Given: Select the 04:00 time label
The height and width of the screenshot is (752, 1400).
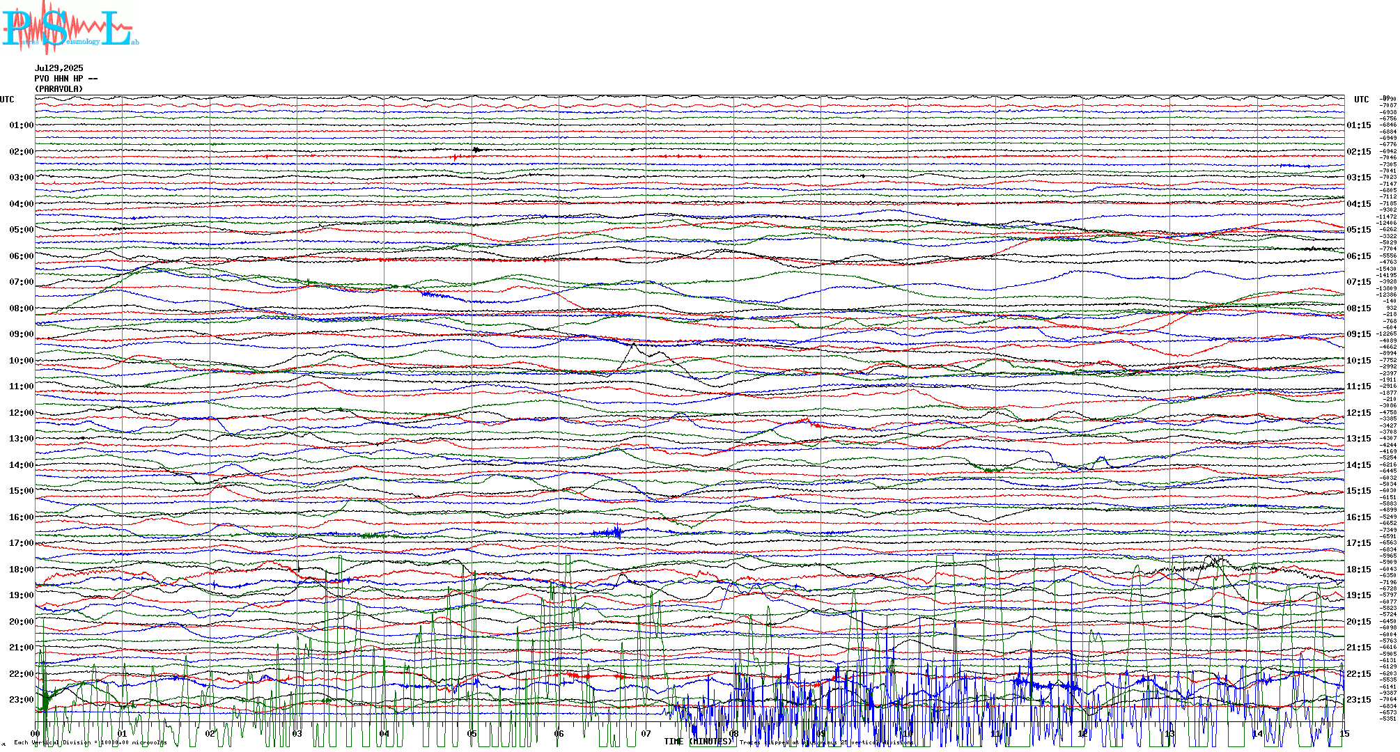Looking at the screenshot, I should tap(22, 204).
